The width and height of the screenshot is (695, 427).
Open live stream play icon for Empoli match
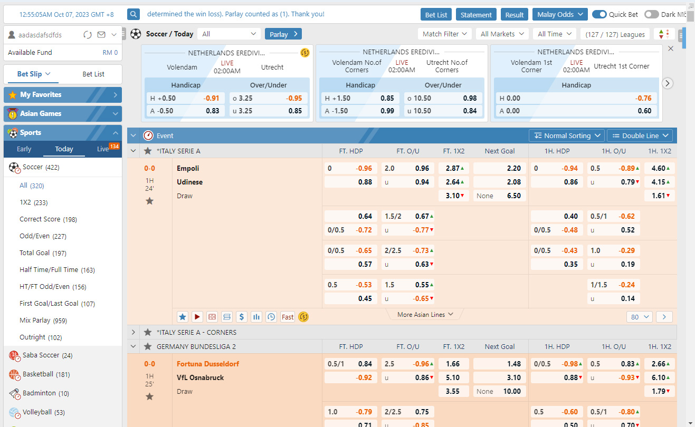(x=197, y=317)
